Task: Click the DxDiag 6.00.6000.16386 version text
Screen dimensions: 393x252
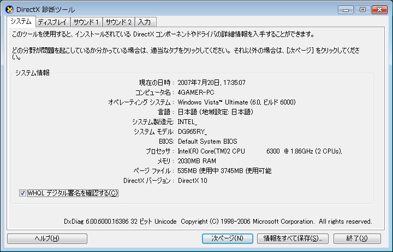Action: tap(218, 222)
